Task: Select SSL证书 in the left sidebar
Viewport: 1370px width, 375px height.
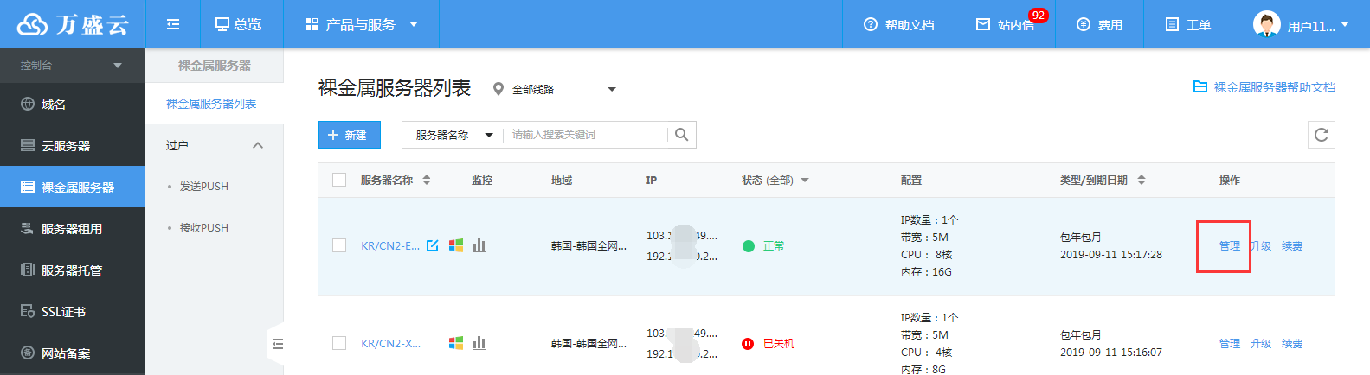Action: 73,311
